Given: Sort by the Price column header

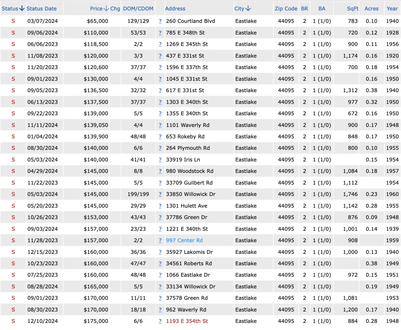Looking at the screenshot, I should (x=99, y=9).
